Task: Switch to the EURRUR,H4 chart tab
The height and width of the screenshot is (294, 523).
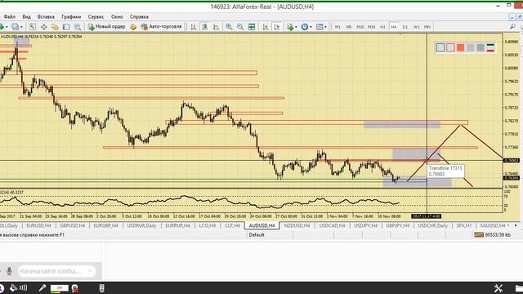Action: pyautogui.click(x=178, y=225)
